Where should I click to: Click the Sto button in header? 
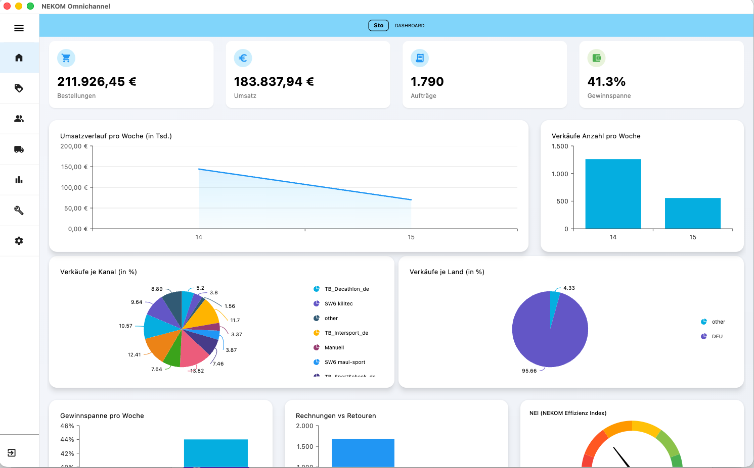click(x=378, y=25)
